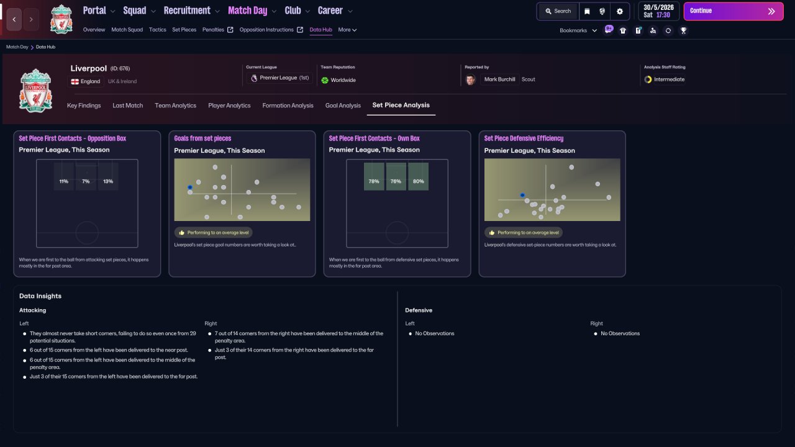795x447 pixels.
Task: Switch to the Last Match tab
Action: (128, 106)
